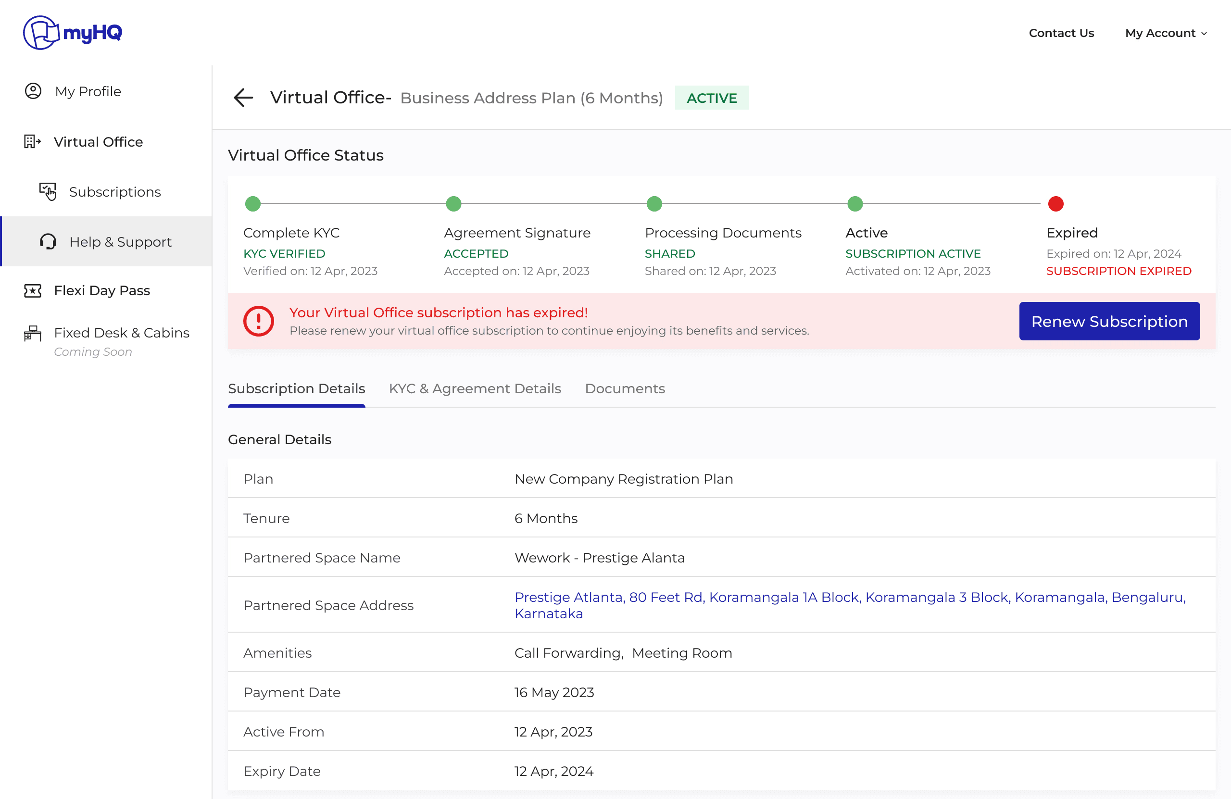Screen dimensions: 1231x799
Task: Click the Fixed Desk & Cabins icon
Action: [33, 334]
